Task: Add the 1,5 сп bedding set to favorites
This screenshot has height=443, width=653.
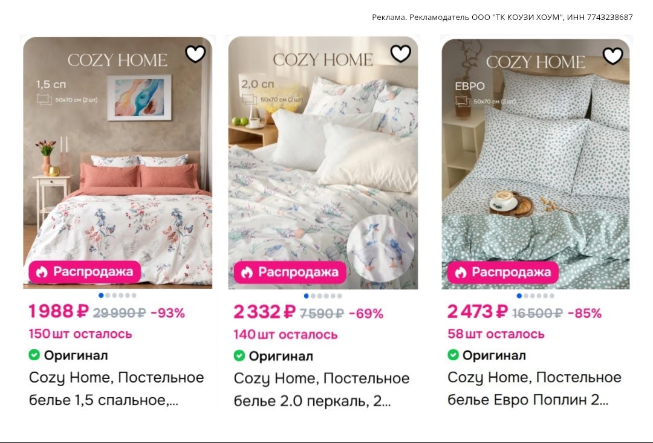Action: click(x=195, y=54)
